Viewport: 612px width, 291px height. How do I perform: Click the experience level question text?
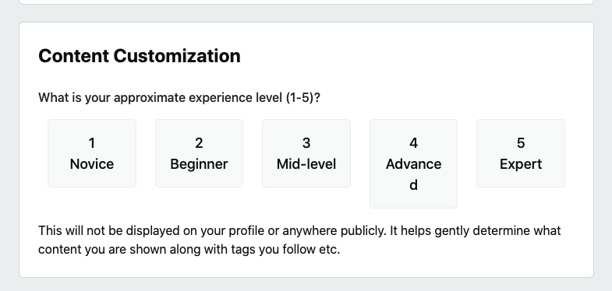[x=179, y=97]
